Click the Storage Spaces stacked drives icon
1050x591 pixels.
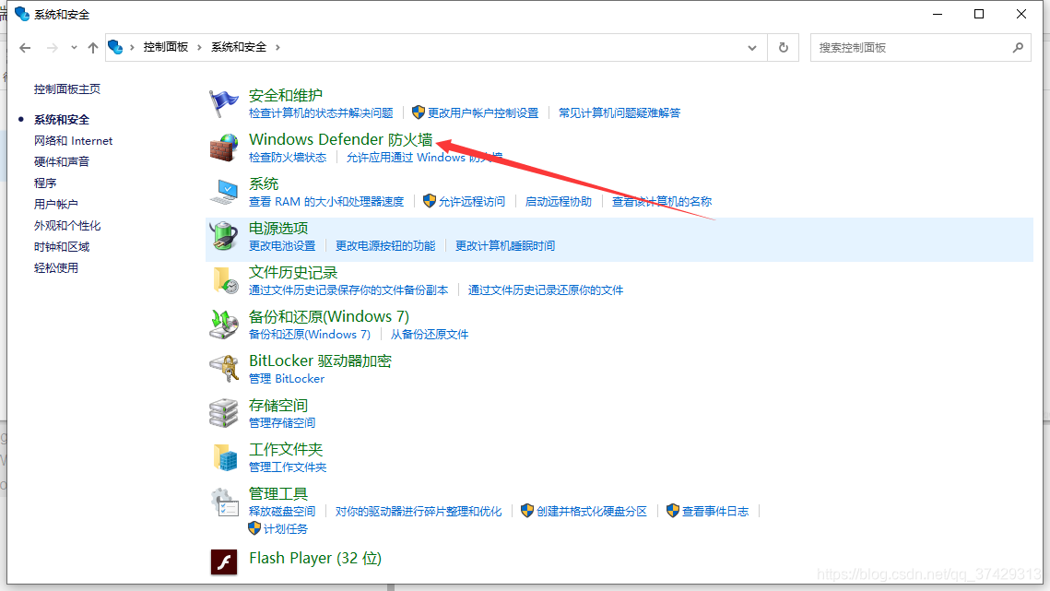224,413
